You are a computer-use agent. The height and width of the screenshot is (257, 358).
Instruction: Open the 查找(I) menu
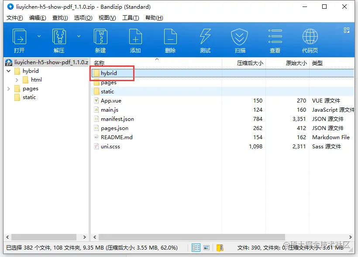coord(60,18)
